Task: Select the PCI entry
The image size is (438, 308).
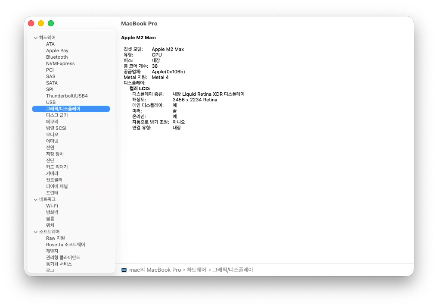Action: (50, 70)
